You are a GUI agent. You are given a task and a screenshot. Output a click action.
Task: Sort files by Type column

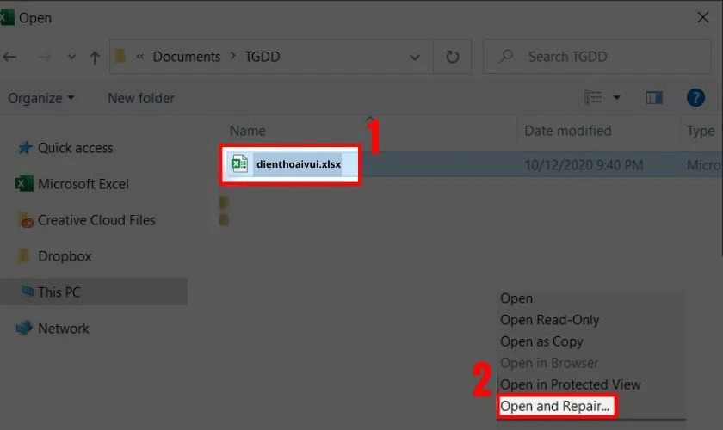click(701, 131)
